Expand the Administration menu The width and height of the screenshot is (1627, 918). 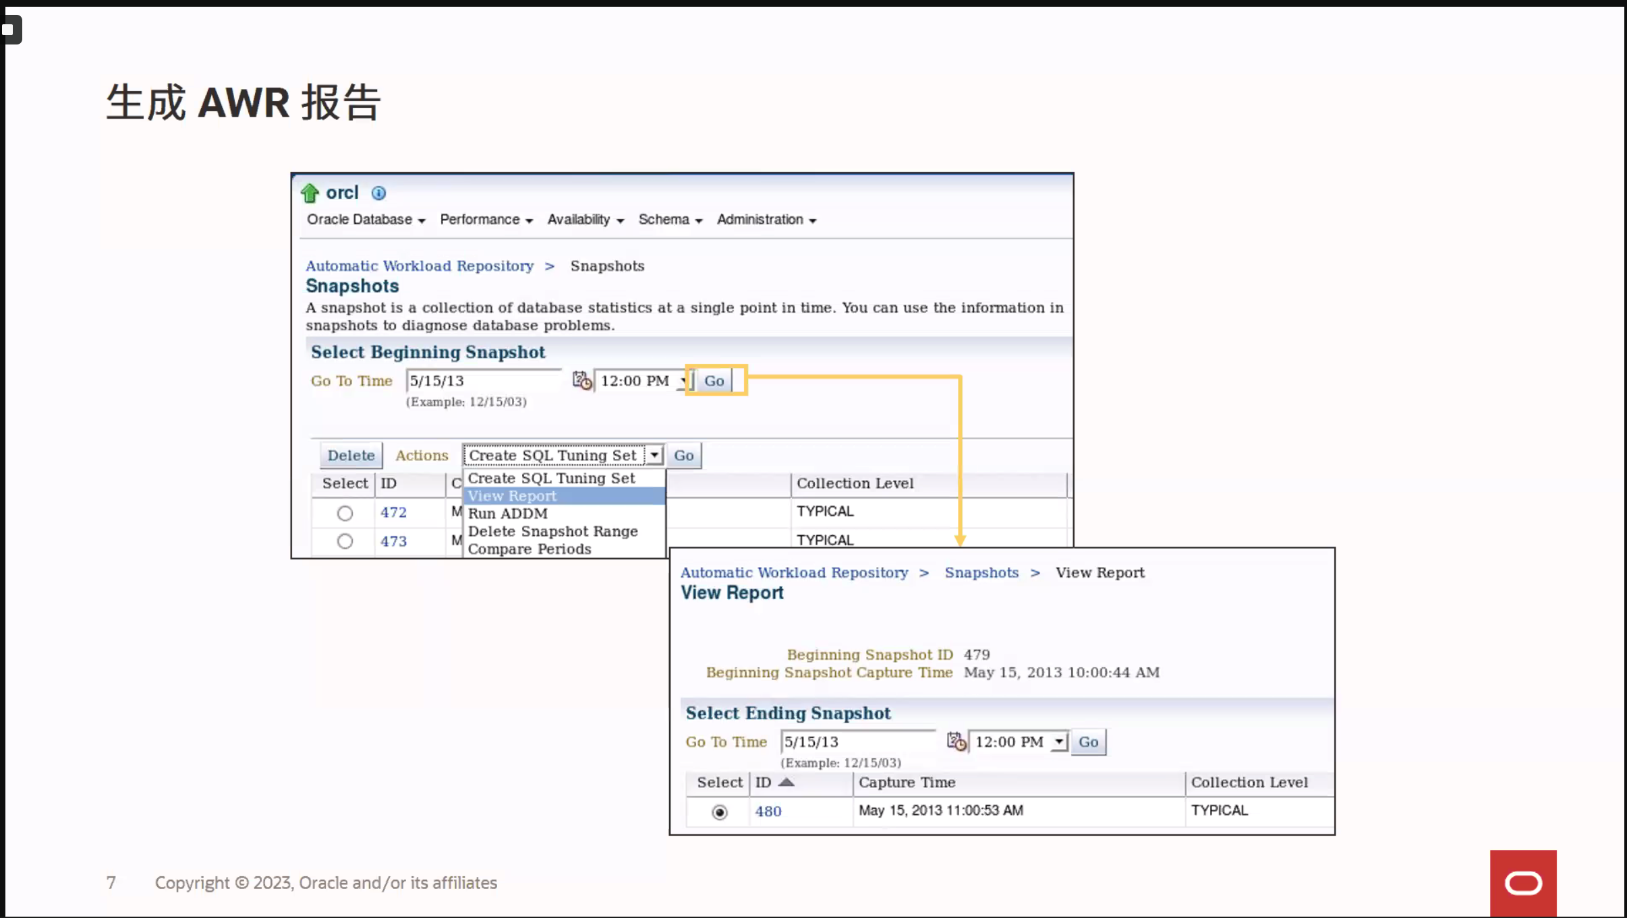[766, 220]
